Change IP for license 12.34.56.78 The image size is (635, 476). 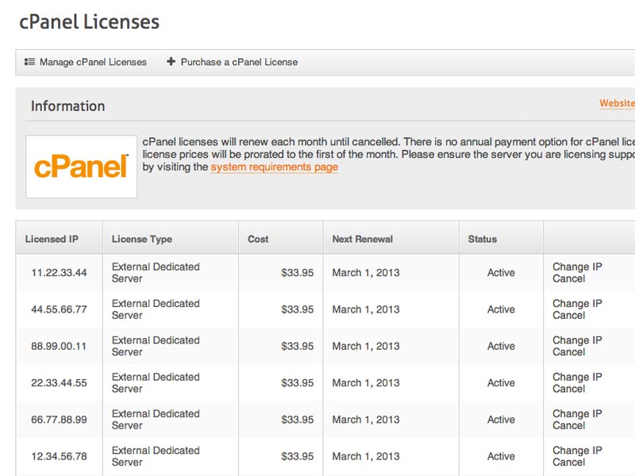coord(577,451)
